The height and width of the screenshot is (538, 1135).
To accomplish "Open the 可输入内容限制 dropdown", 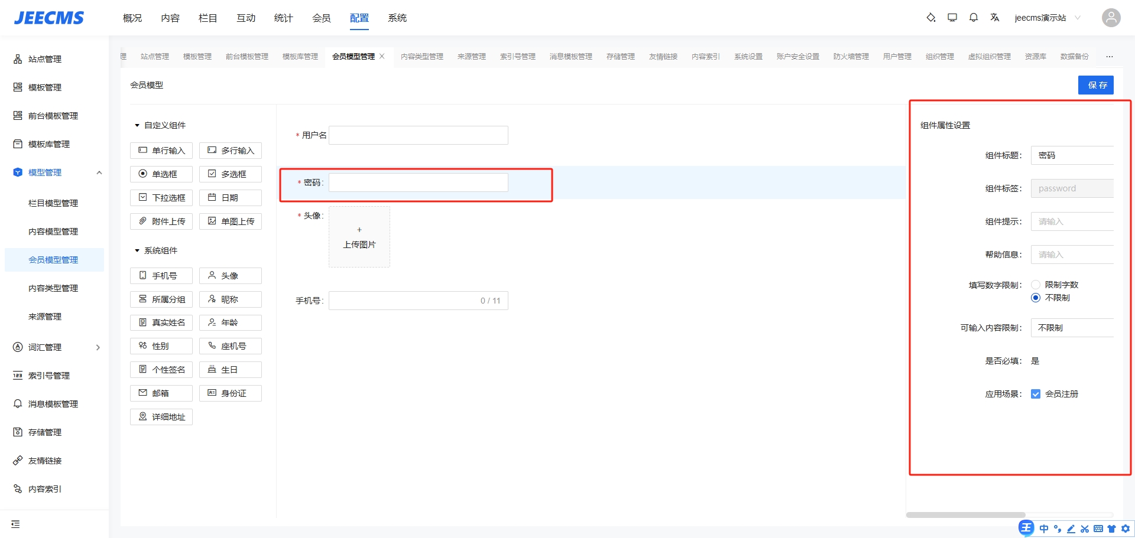I will pos(1072,328).
